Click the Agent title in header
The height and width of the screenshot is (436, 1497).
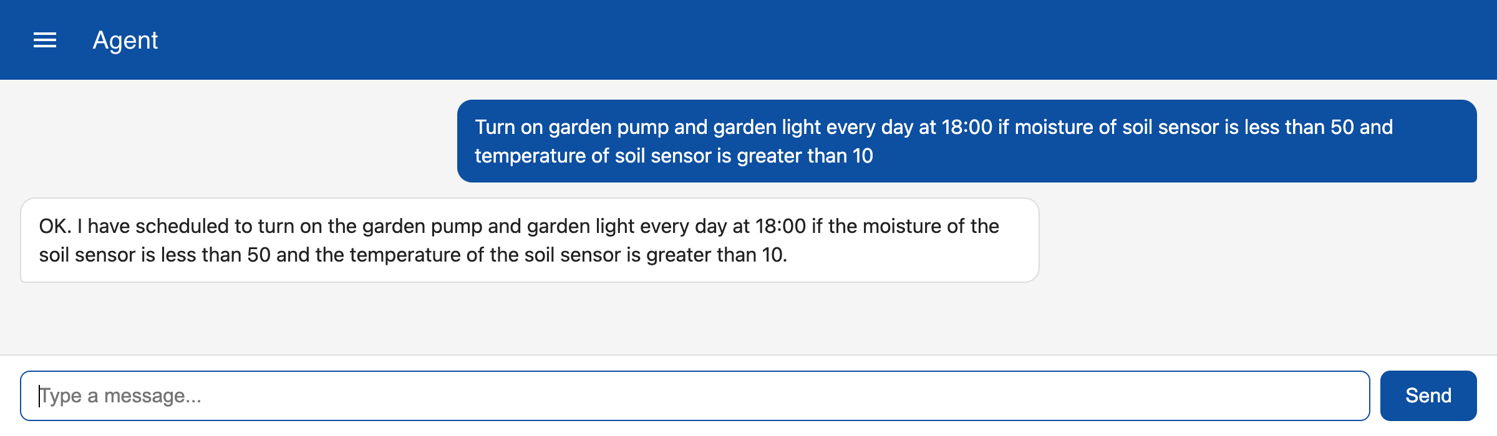125,40
